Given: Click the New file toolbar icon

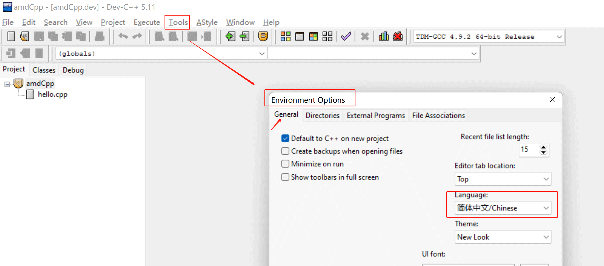Looking at the screenshot, I should [11, 36].
